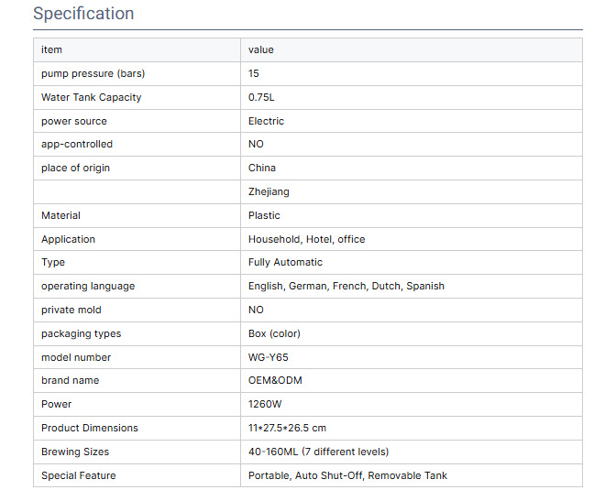Select the Water Tank Capacity label

pyautogui.click(x=91, y=97)
